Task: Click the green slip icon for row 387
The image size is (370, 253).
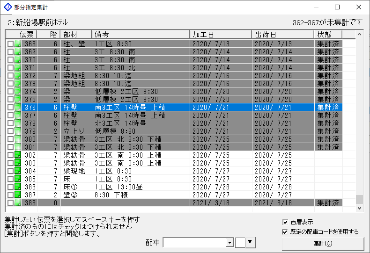Action: (x=18, y=195)
